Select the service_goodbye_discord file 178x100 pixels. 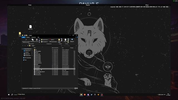(55, 72)
